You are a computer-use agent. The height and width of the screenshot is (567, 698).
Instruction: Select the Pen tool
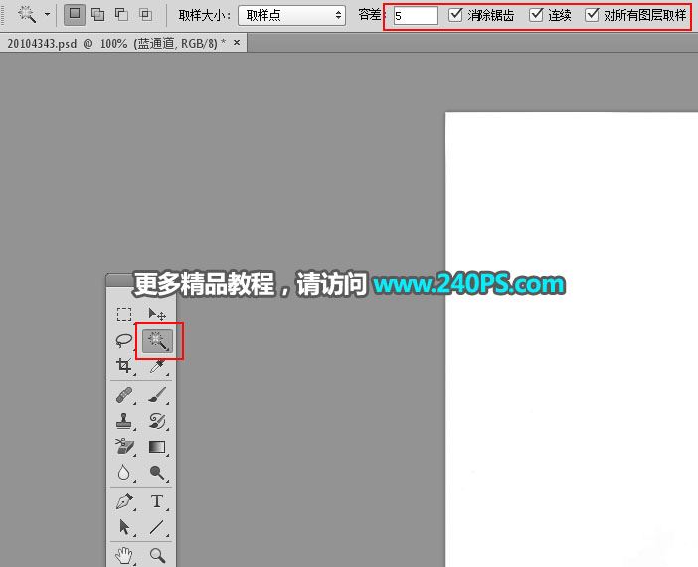[124, 501]
